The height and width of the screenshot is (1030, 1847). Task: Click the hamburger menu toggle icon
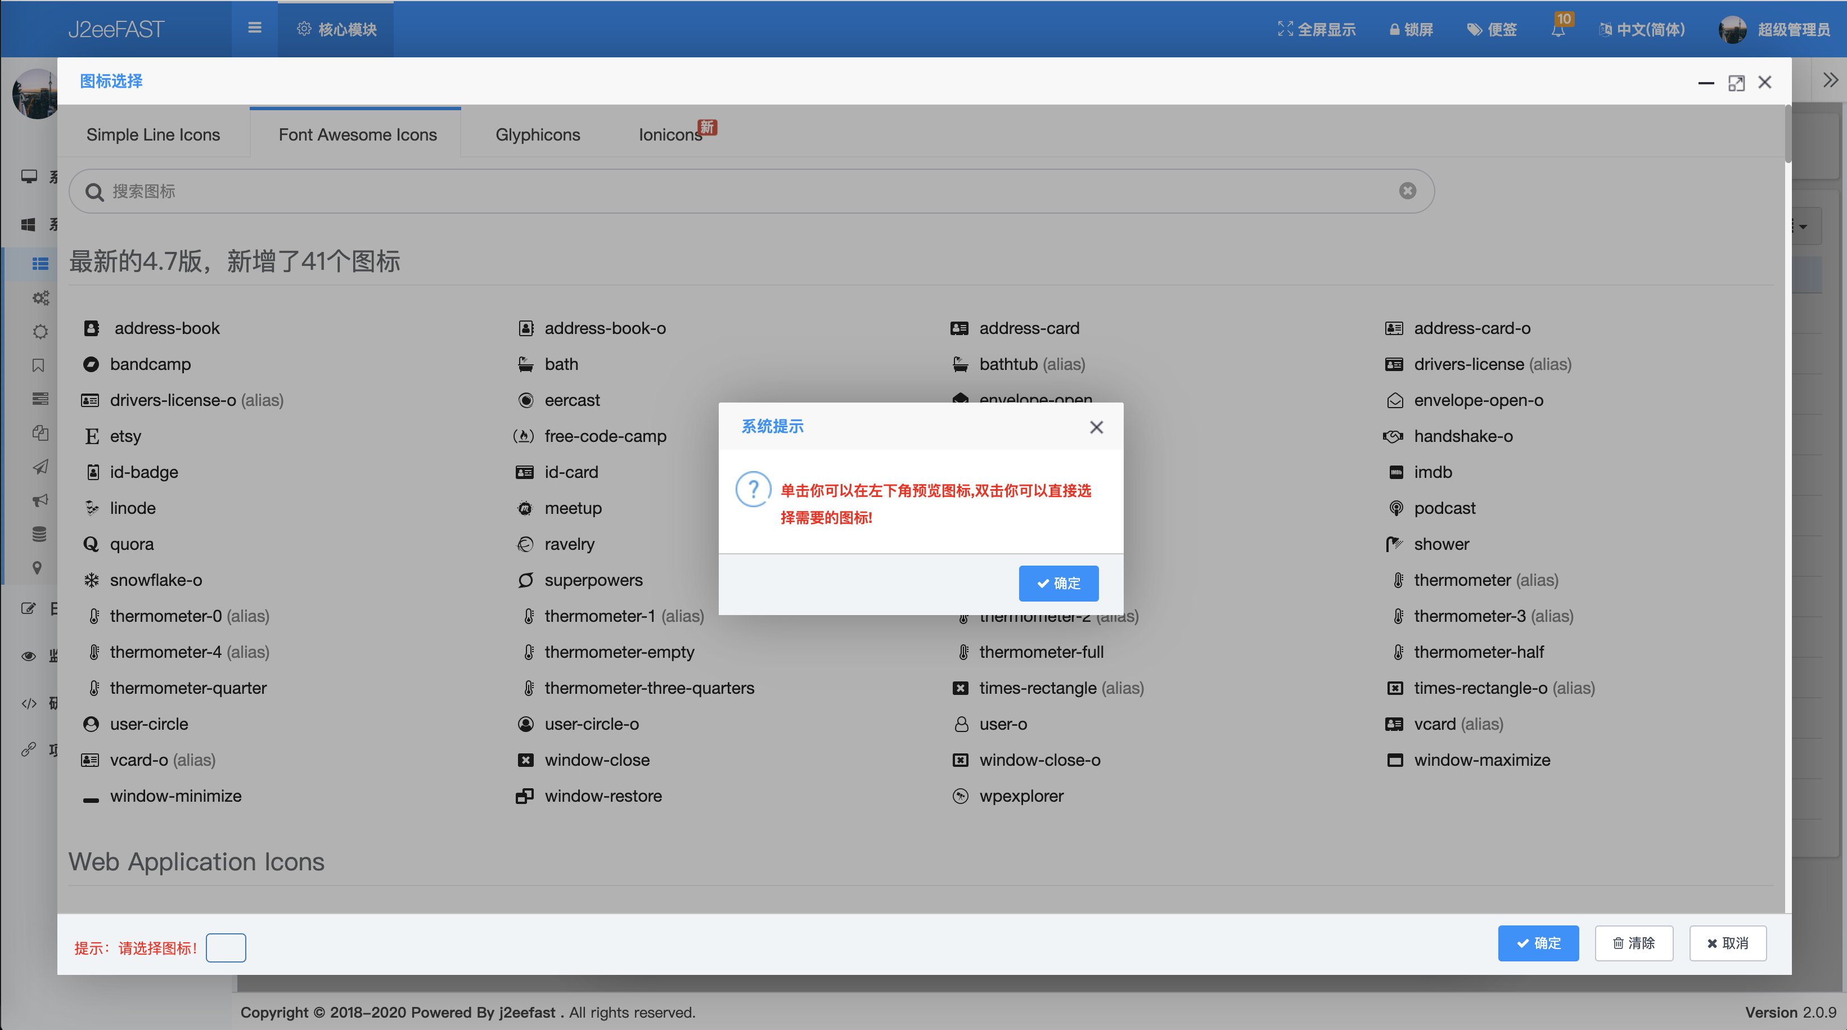click(255, 28)
